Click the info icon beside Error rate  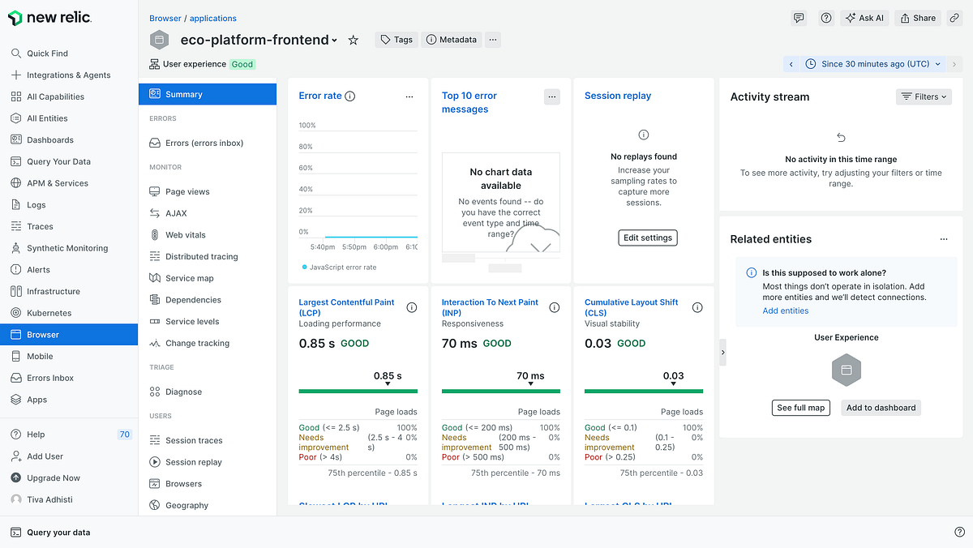point(349,95)
